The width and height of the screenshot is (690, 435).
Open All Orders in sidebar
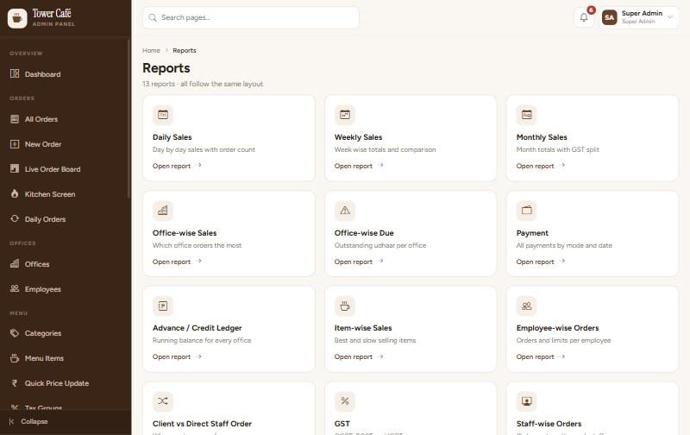[x=65, y=119]
